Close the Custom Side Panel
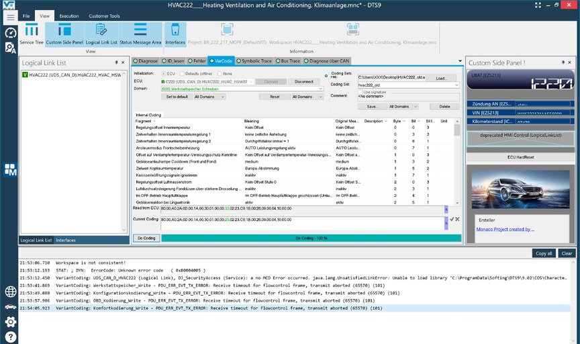The height and width of the screenshot is (344, 580). [x=570, y=62]
